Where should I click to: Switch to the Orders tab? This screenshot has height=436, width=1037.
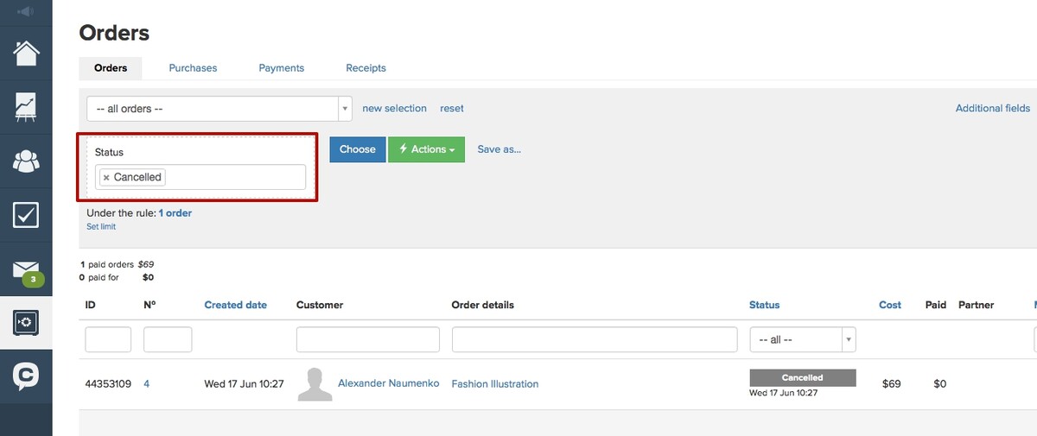pos(111,67)
